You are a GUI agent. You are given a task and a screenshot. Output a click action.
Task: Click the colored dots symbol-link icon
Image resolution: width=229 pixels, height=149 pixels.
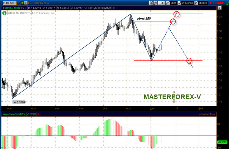click(22, 2)
